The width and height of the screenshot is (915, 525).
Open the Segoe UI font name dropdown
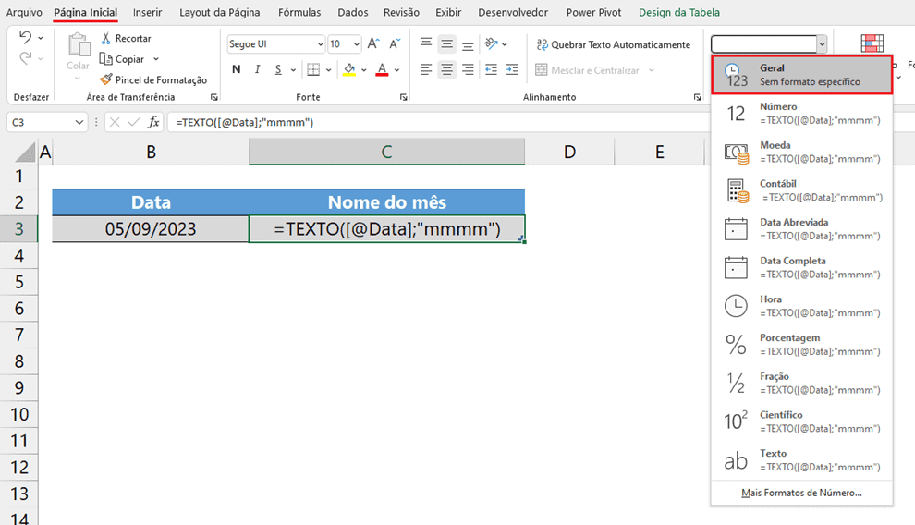[x=320, y=44]
